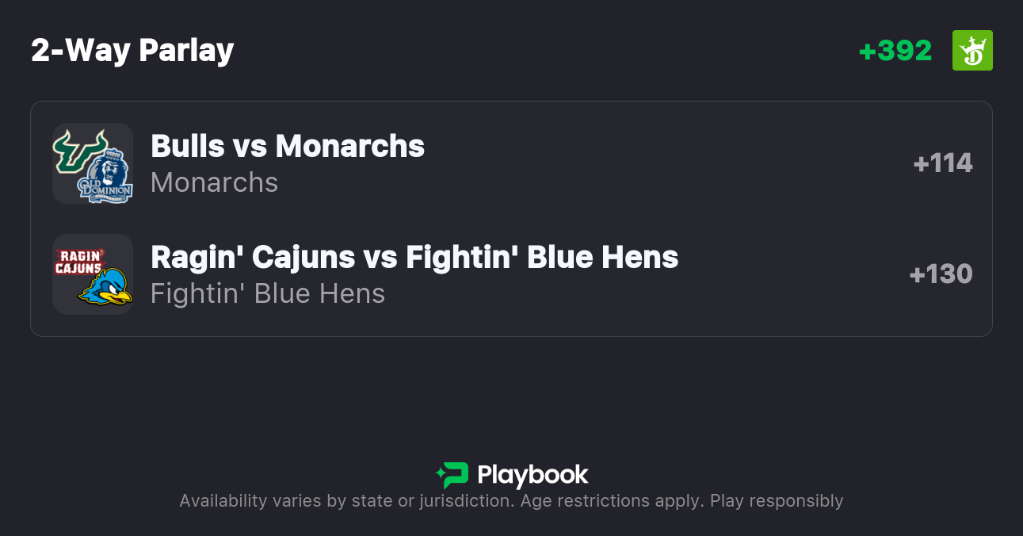
Task: Select the +114 Monarchs odds
Action: [942, 163]
